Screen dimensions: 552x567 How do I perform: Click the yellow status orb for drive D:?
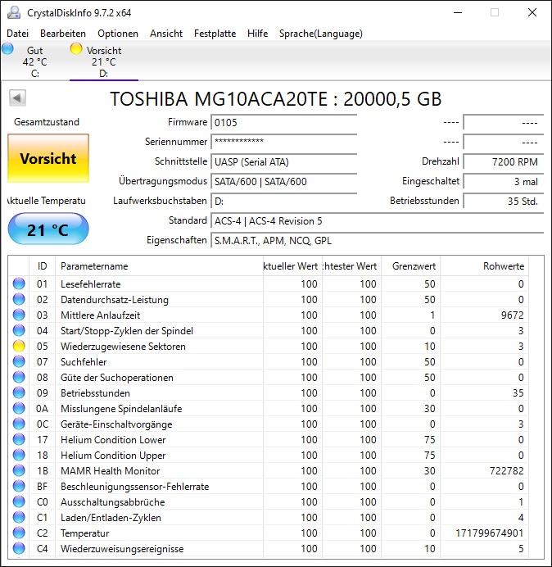click(76, 48)
